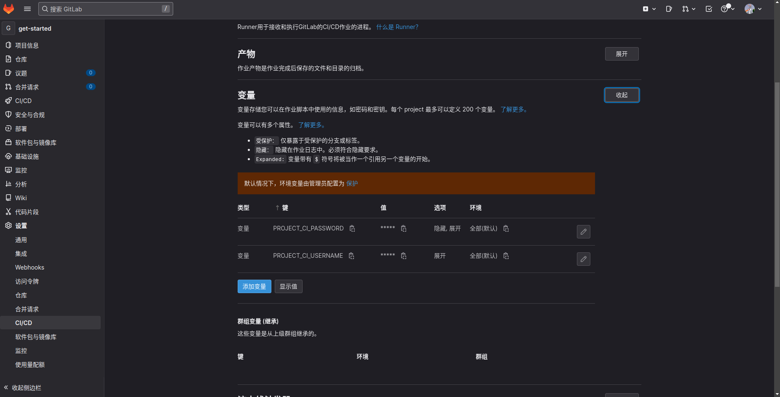This screenshot has width=780, height=397.
Task: Copy the PROJECT_CI_PASSWORD key name
Action: tap(352, 229)
